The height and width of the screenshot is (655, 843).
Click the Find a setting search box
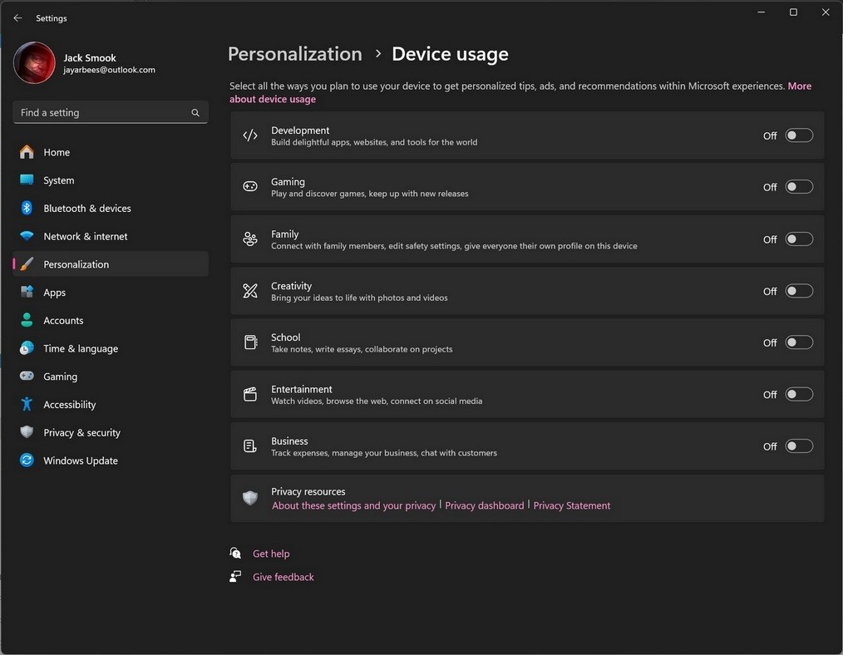point(100,113)
